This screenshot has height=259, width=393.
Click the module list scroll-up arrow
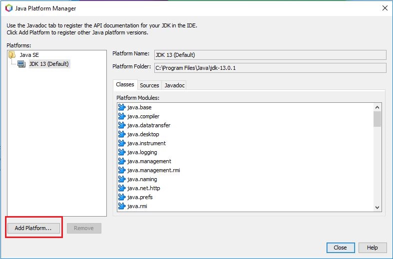(377, 107)
